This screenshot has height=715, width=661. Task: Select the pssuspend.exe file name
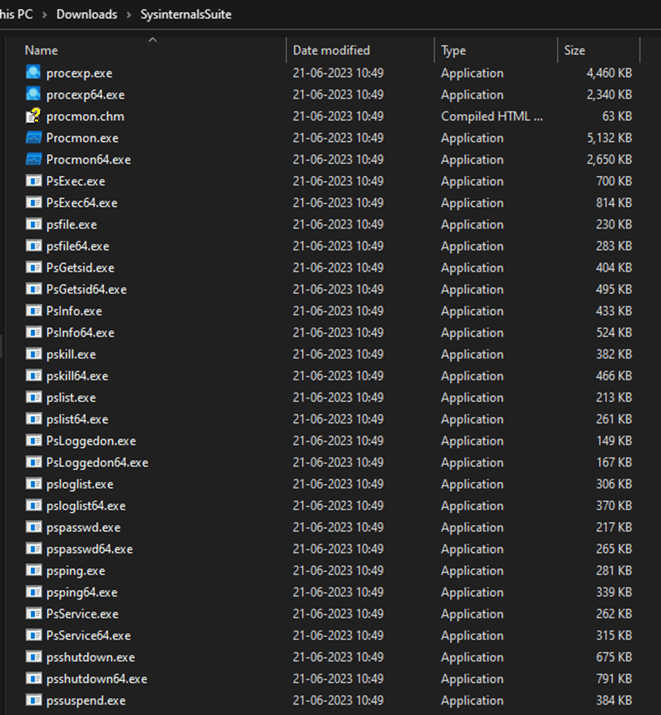[86, 700]
